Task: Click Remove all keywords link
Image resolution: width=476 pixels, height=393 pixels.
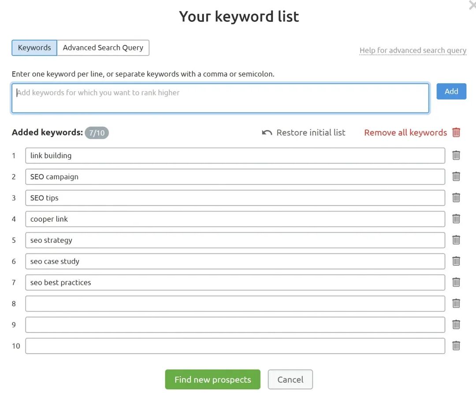Action: pos(405,133)
